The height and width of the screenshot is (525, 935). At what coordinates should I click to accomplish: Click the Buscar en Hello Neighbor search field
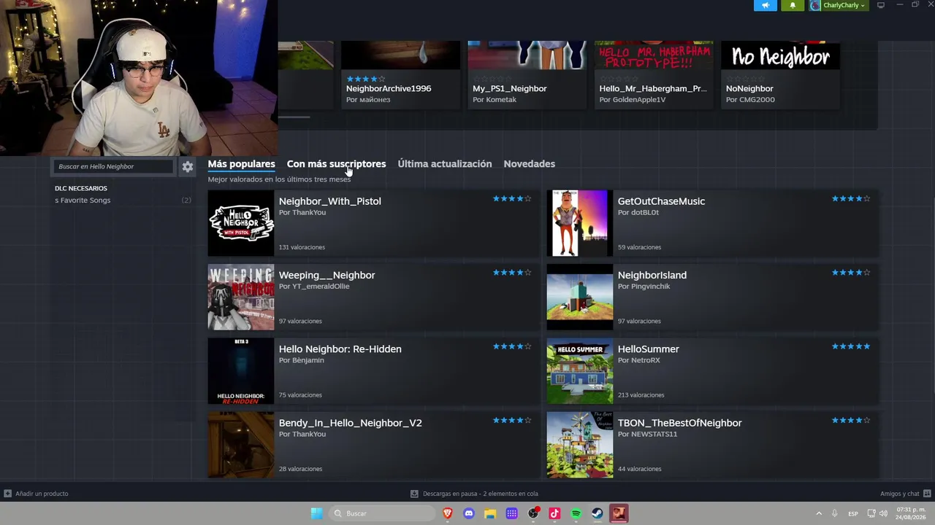click(x=113, y=167)
